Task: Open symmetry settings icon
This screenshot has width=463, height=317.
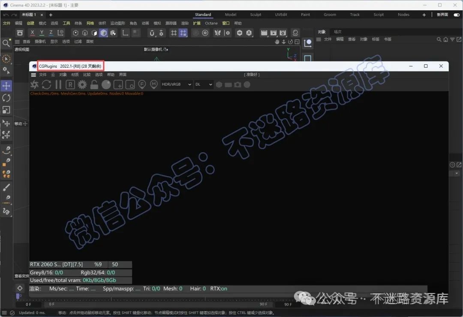Action: [x=227, y=33]
